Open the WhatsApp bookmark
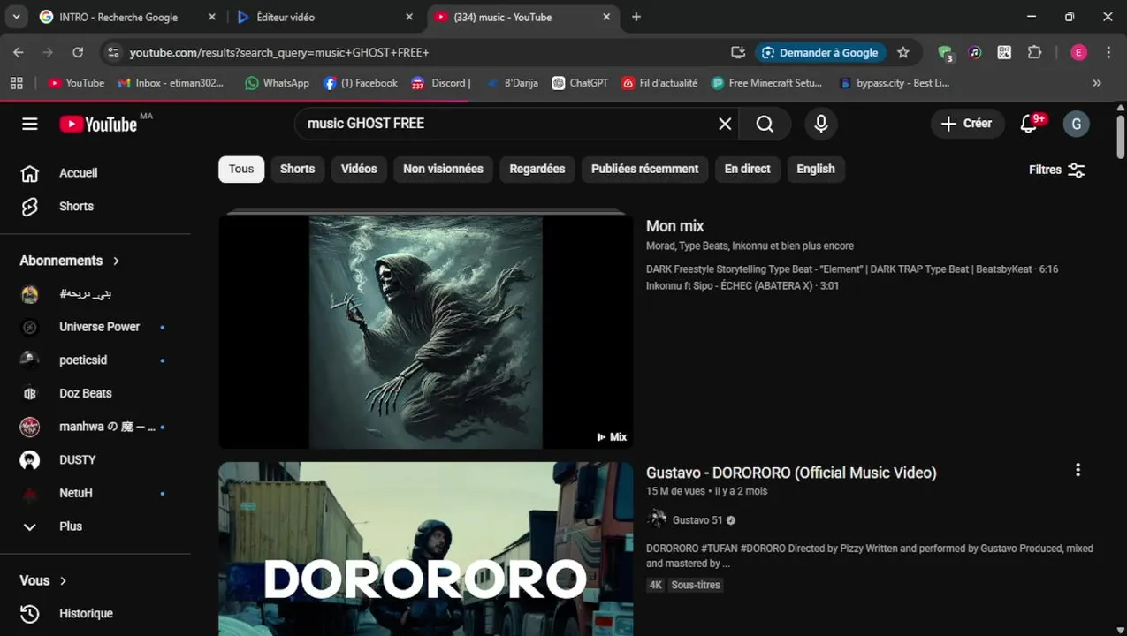1127x636 pixels. click(277, 83)
